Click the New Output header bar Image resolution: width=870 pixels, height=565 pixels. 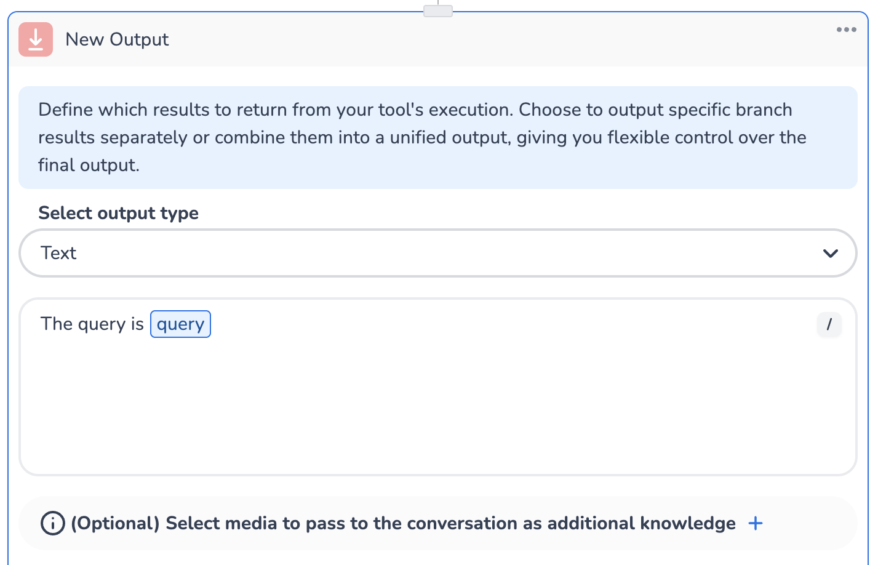pos(492,39)
